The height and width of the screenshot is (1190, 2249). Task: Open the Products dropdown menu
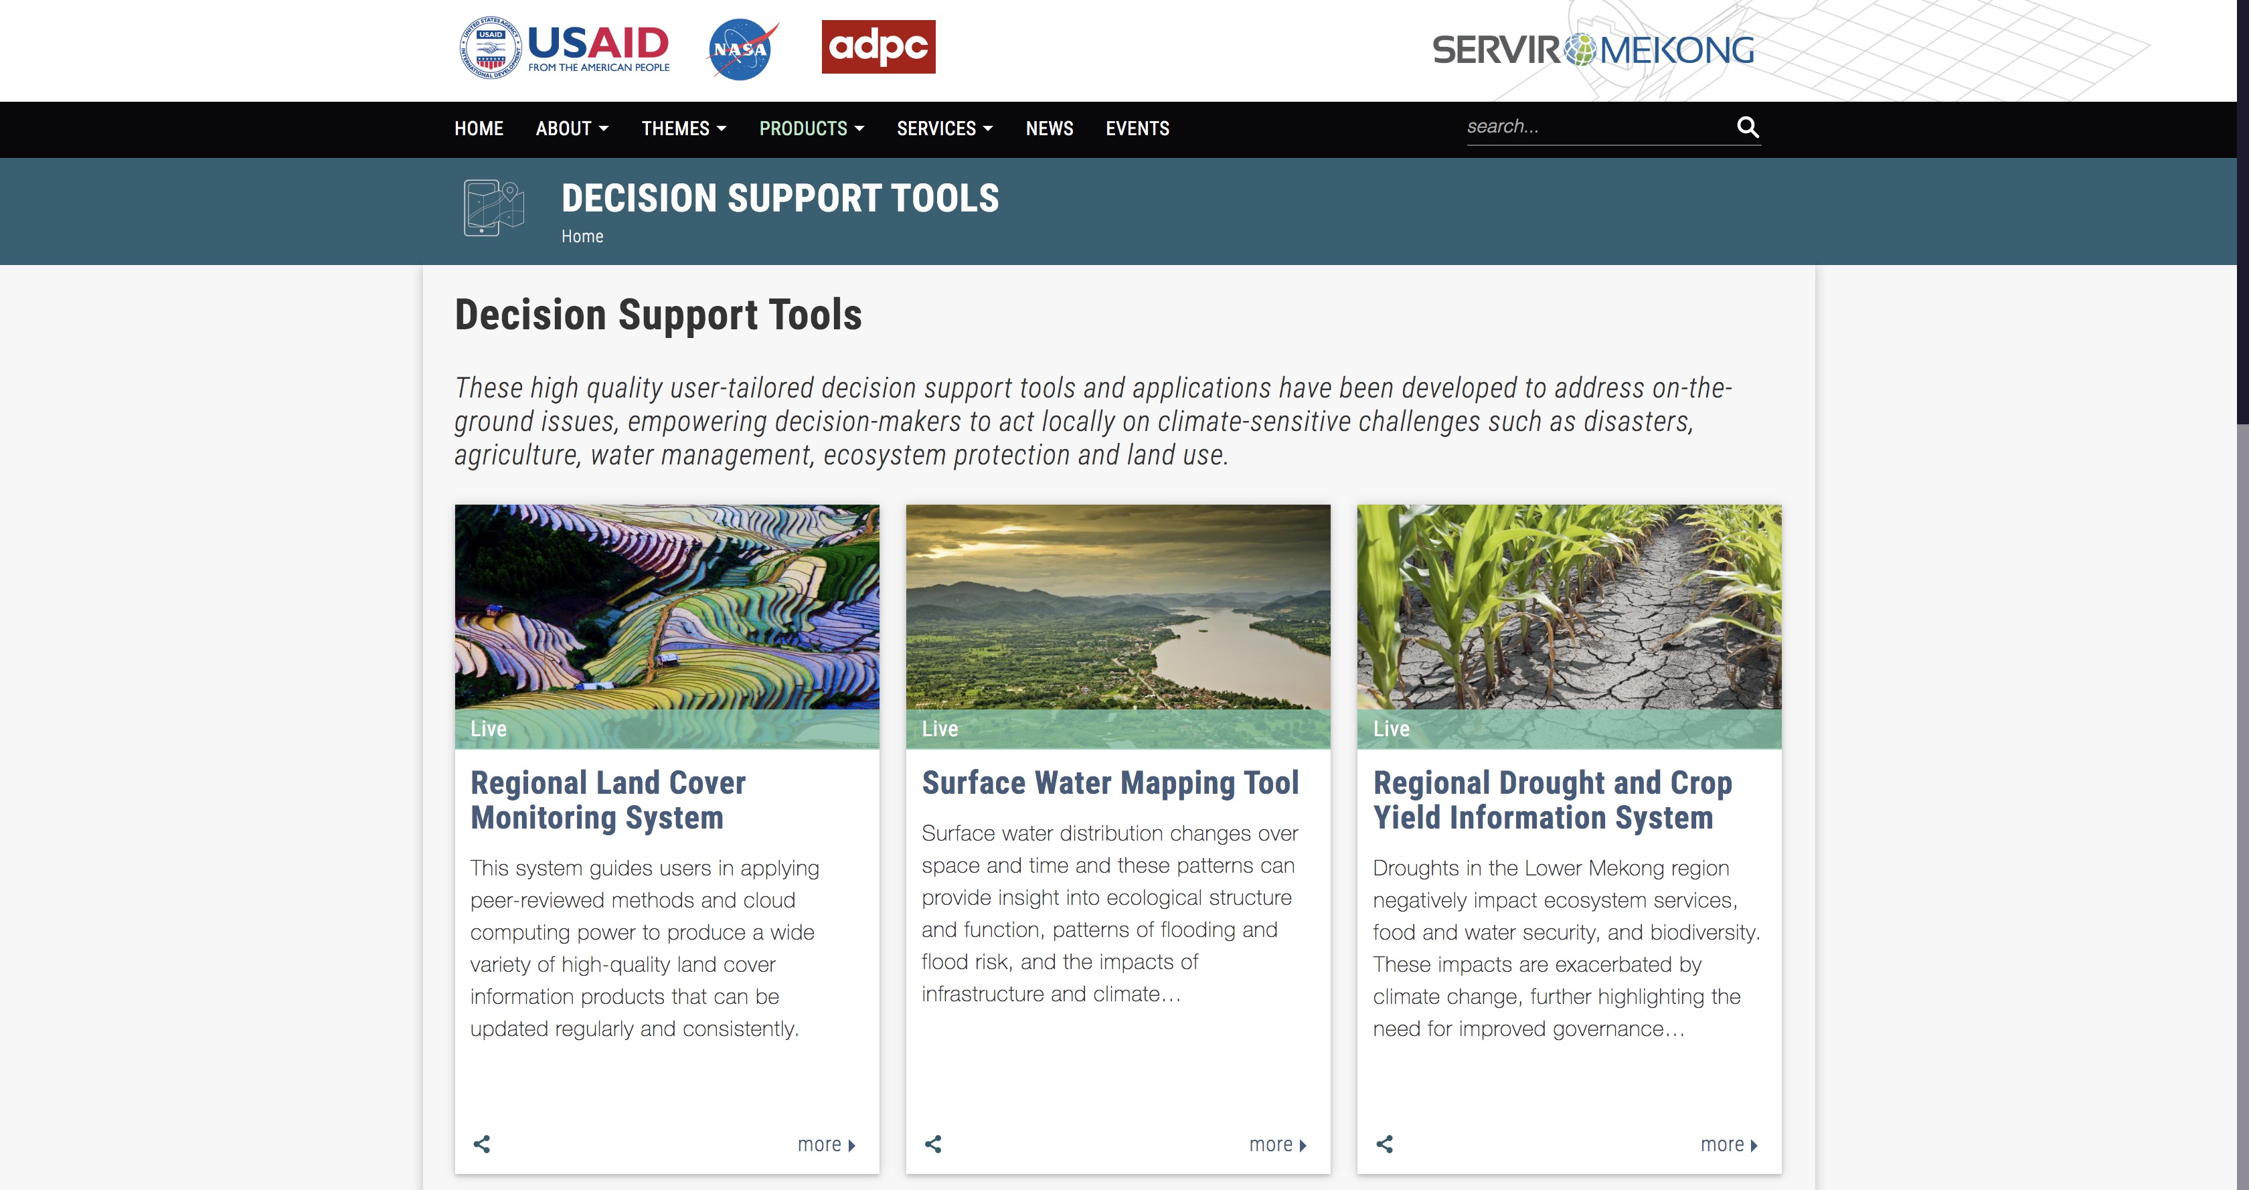point(811,129)
